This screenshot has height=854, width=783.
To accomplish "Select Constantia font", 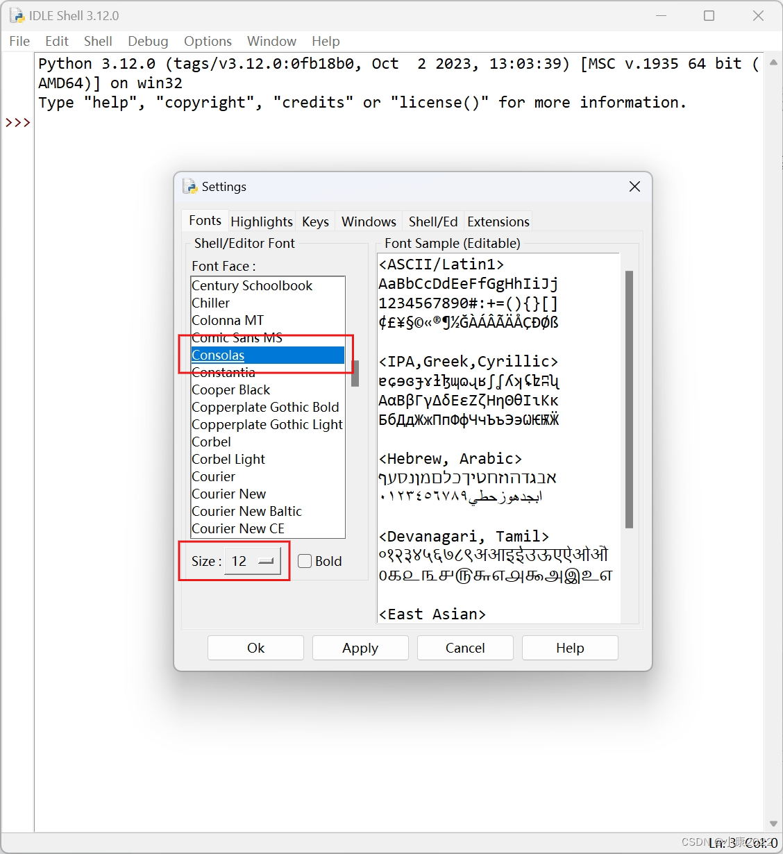I will (x=267, y=372).
